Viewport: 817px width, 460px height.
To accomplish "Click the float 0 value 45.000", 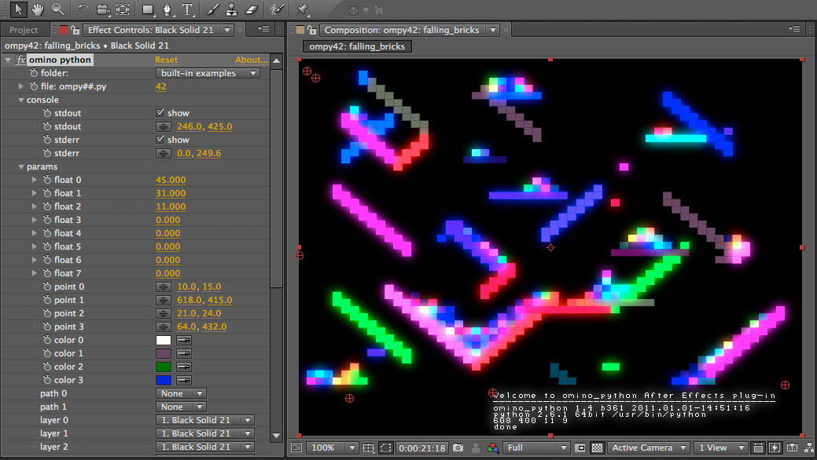I will point(171,180).
